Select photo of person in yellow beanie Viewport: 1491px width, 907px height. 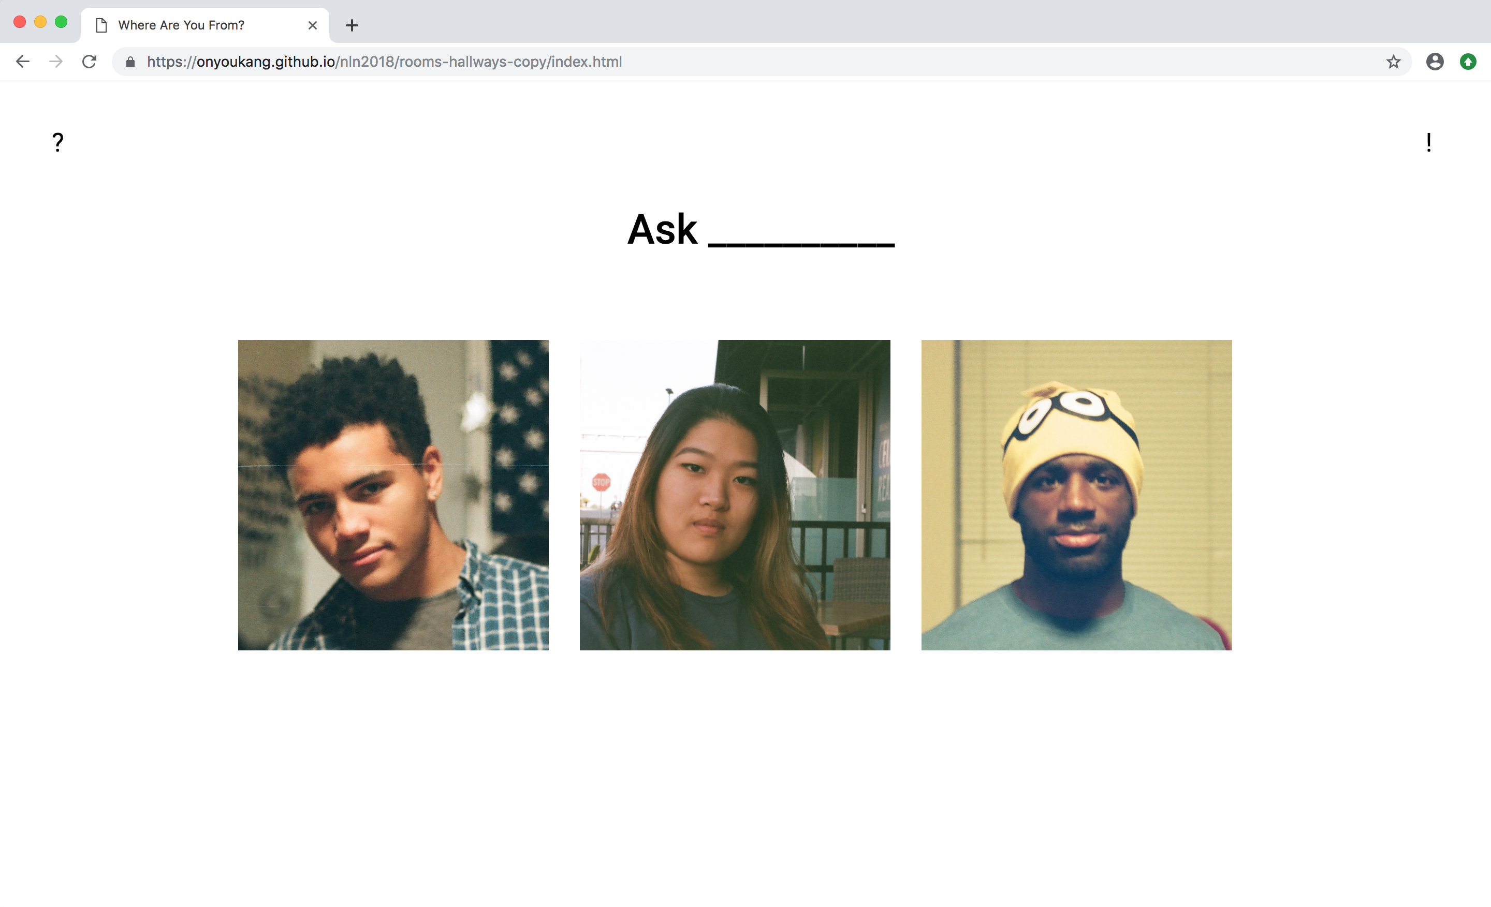(1076, 495)
